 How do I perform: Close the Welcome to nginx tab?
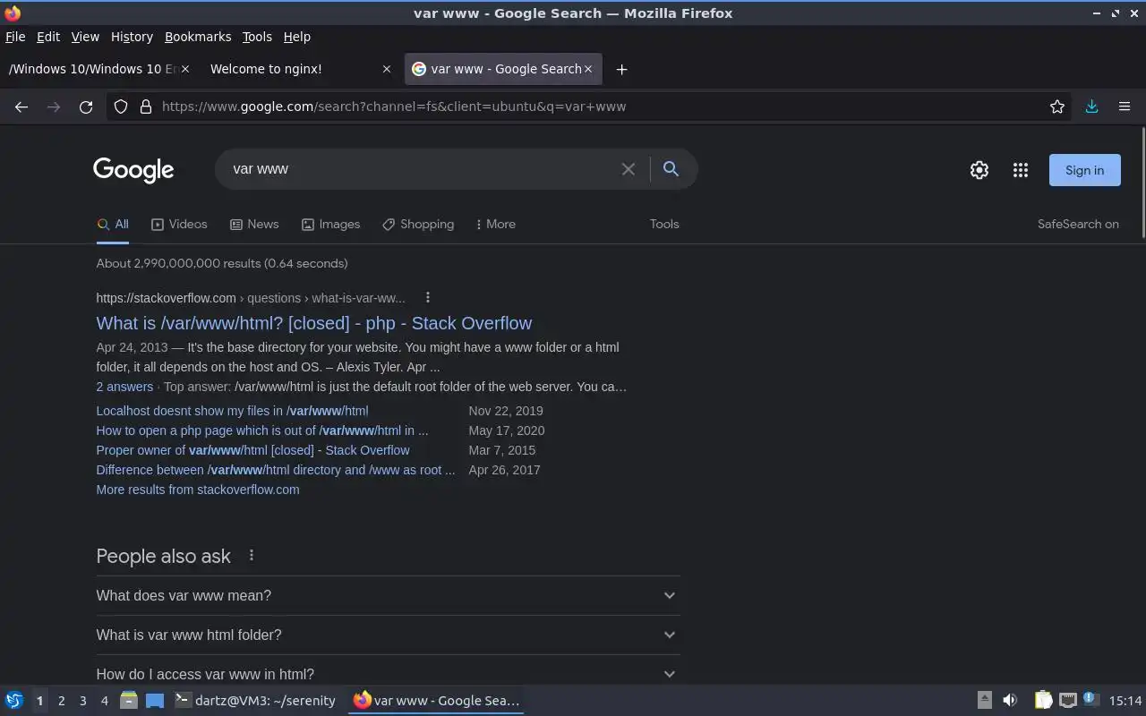[x=387, y=69]
